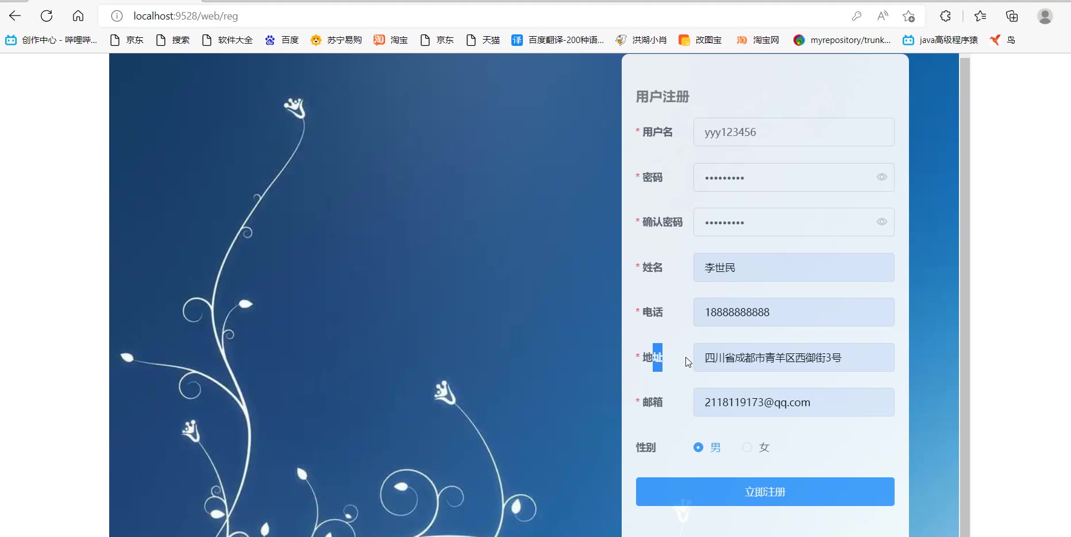Open the 苏宁易购 bookmark

pos(336,40)
